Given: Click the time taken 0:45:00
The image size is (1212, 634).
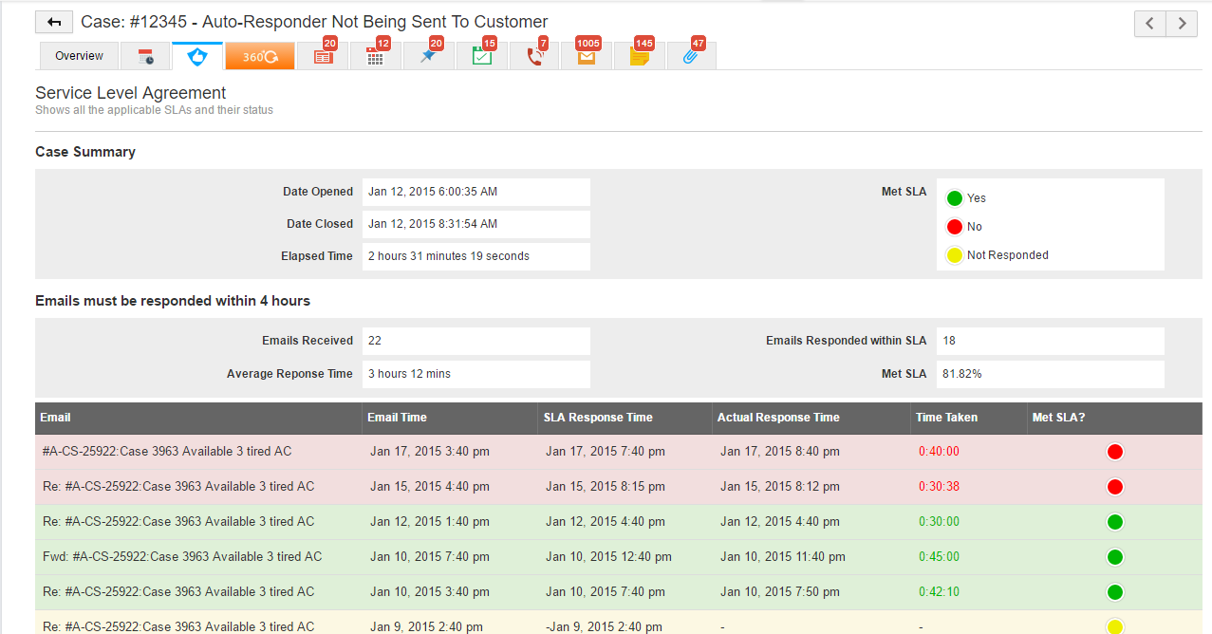Looking at the screenshot, I should [x=939, y=557].
